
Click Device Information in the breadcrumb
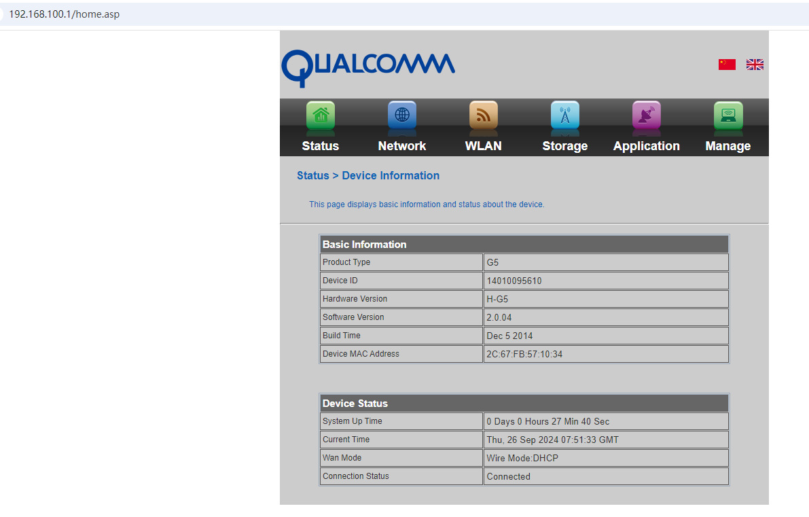(391, 176)
